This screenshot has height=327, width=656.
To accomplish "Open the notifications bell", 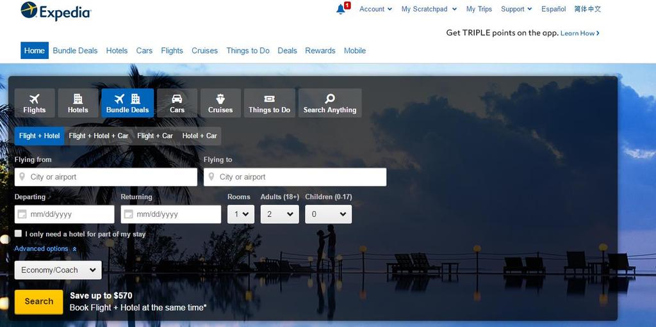I will click(341, 9).
